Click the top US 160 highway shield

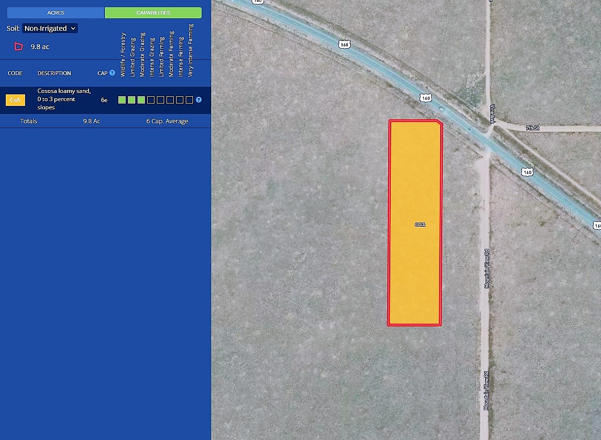tap(344, 44)
